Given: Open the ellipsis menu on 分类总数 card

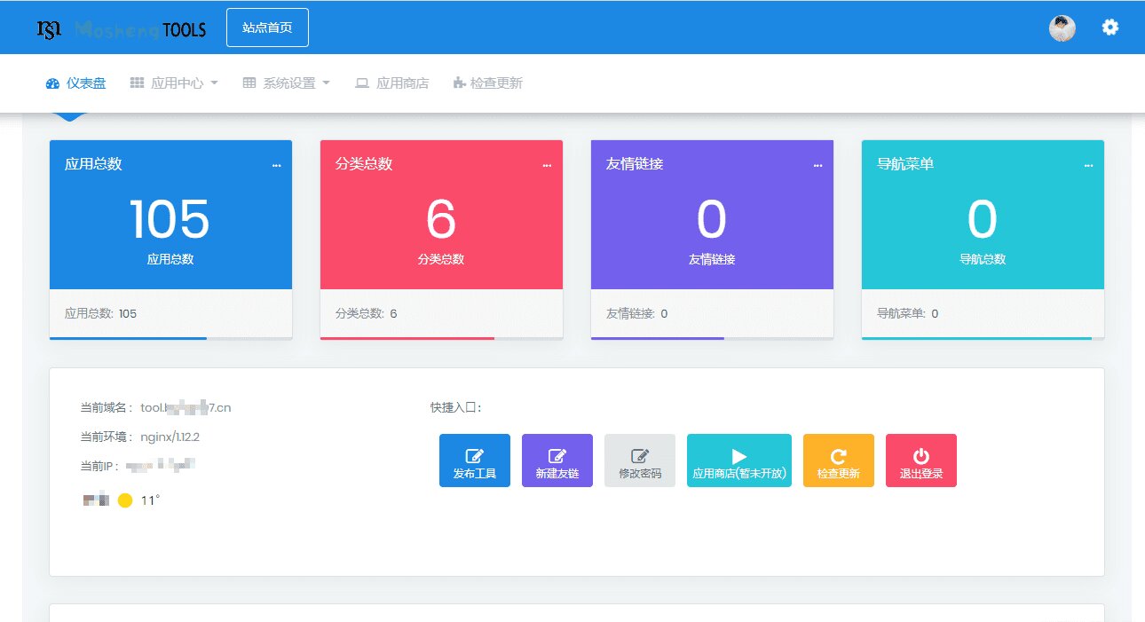Looking at the screenshot, I should [x=547, y=165].
